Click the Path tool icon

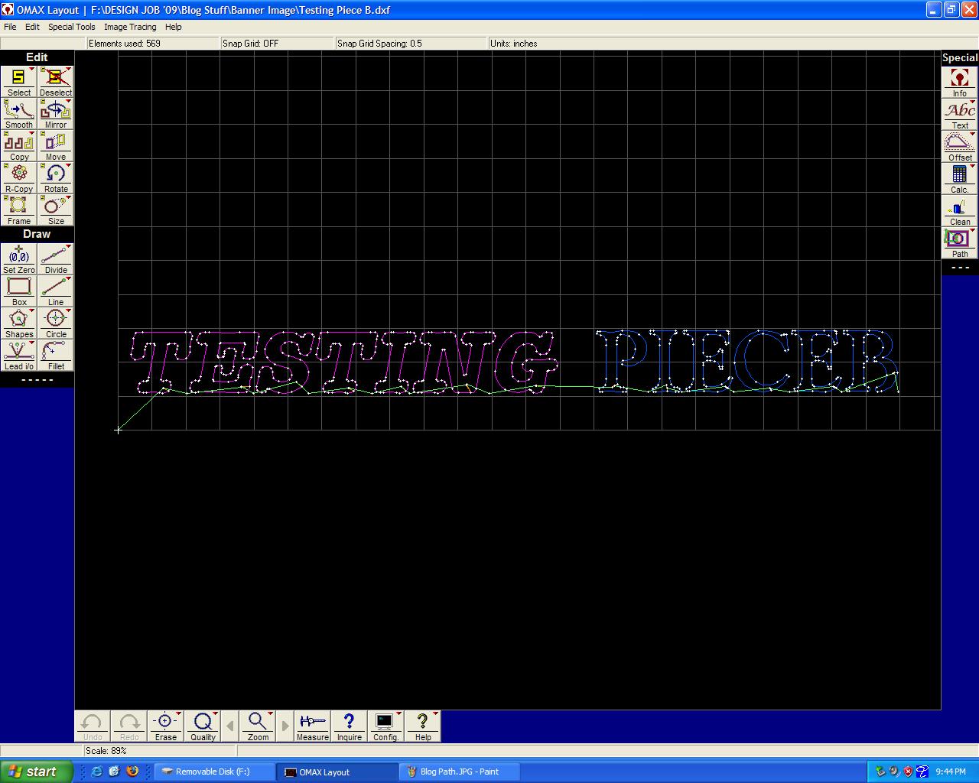959,243
